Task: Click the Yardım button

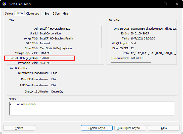Action: coord(19,128)
